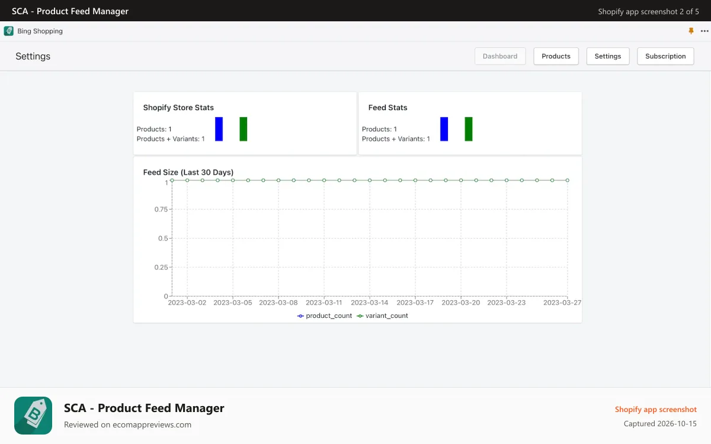This screenshot has width=711, height=444.
Task: Toggle product_count legend entry
Action: point(325,316)
